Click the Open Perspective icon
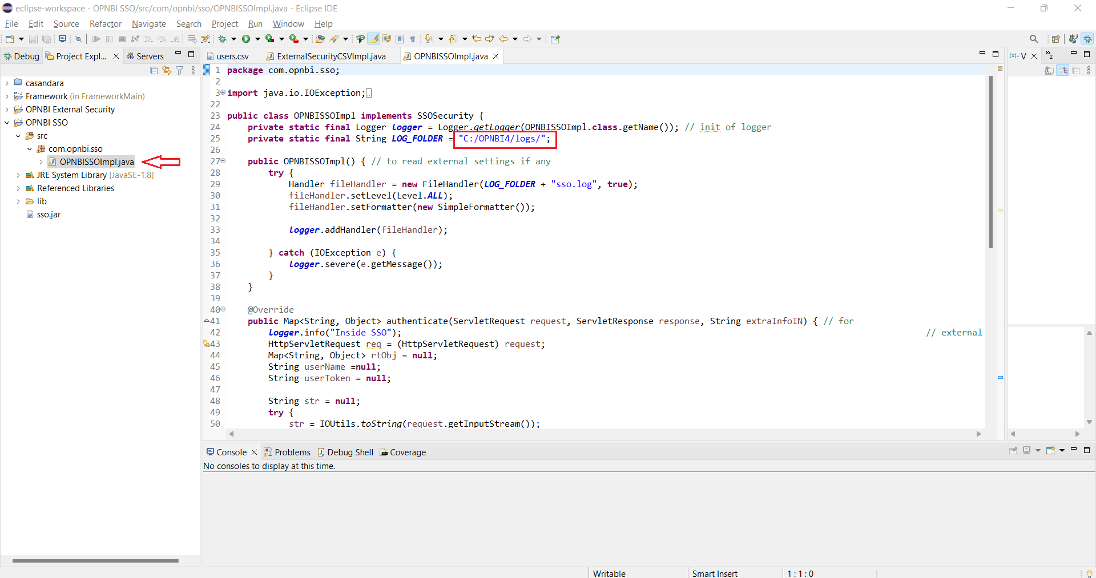The height and width of the screenshot is (578, 1096). pos(1055,39)
